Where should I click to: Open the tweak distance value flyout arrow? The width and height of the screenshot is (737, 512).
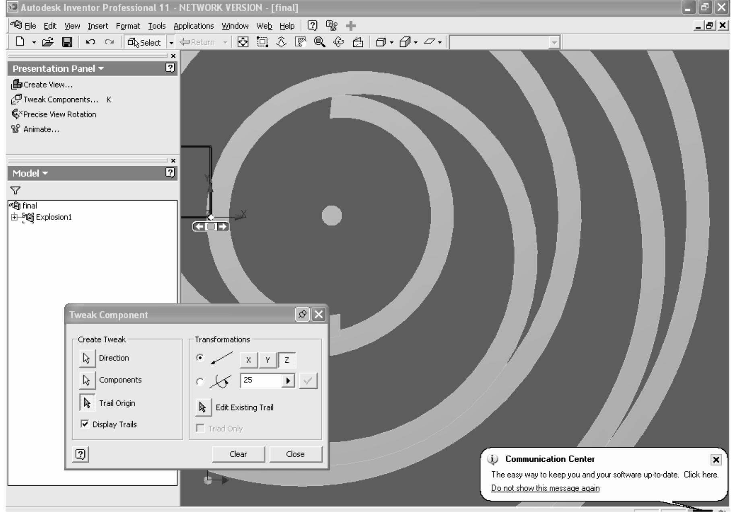[288, 381]
